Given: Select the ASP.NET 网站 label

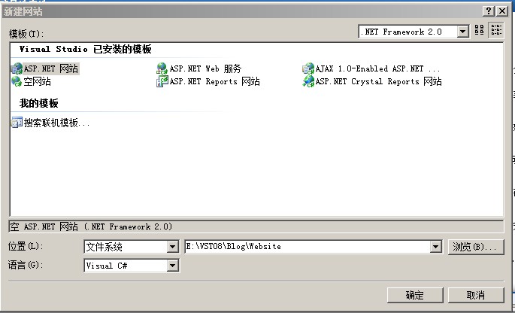Looking at the screenshot, I should pyautogui.click(x=51, y=68).
